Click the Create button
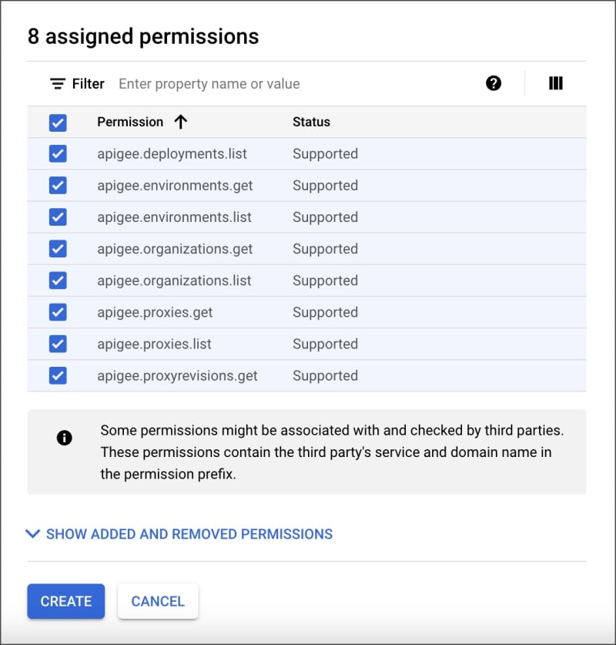The width and height of the screenshot is (616, 645). click(66, 601)
